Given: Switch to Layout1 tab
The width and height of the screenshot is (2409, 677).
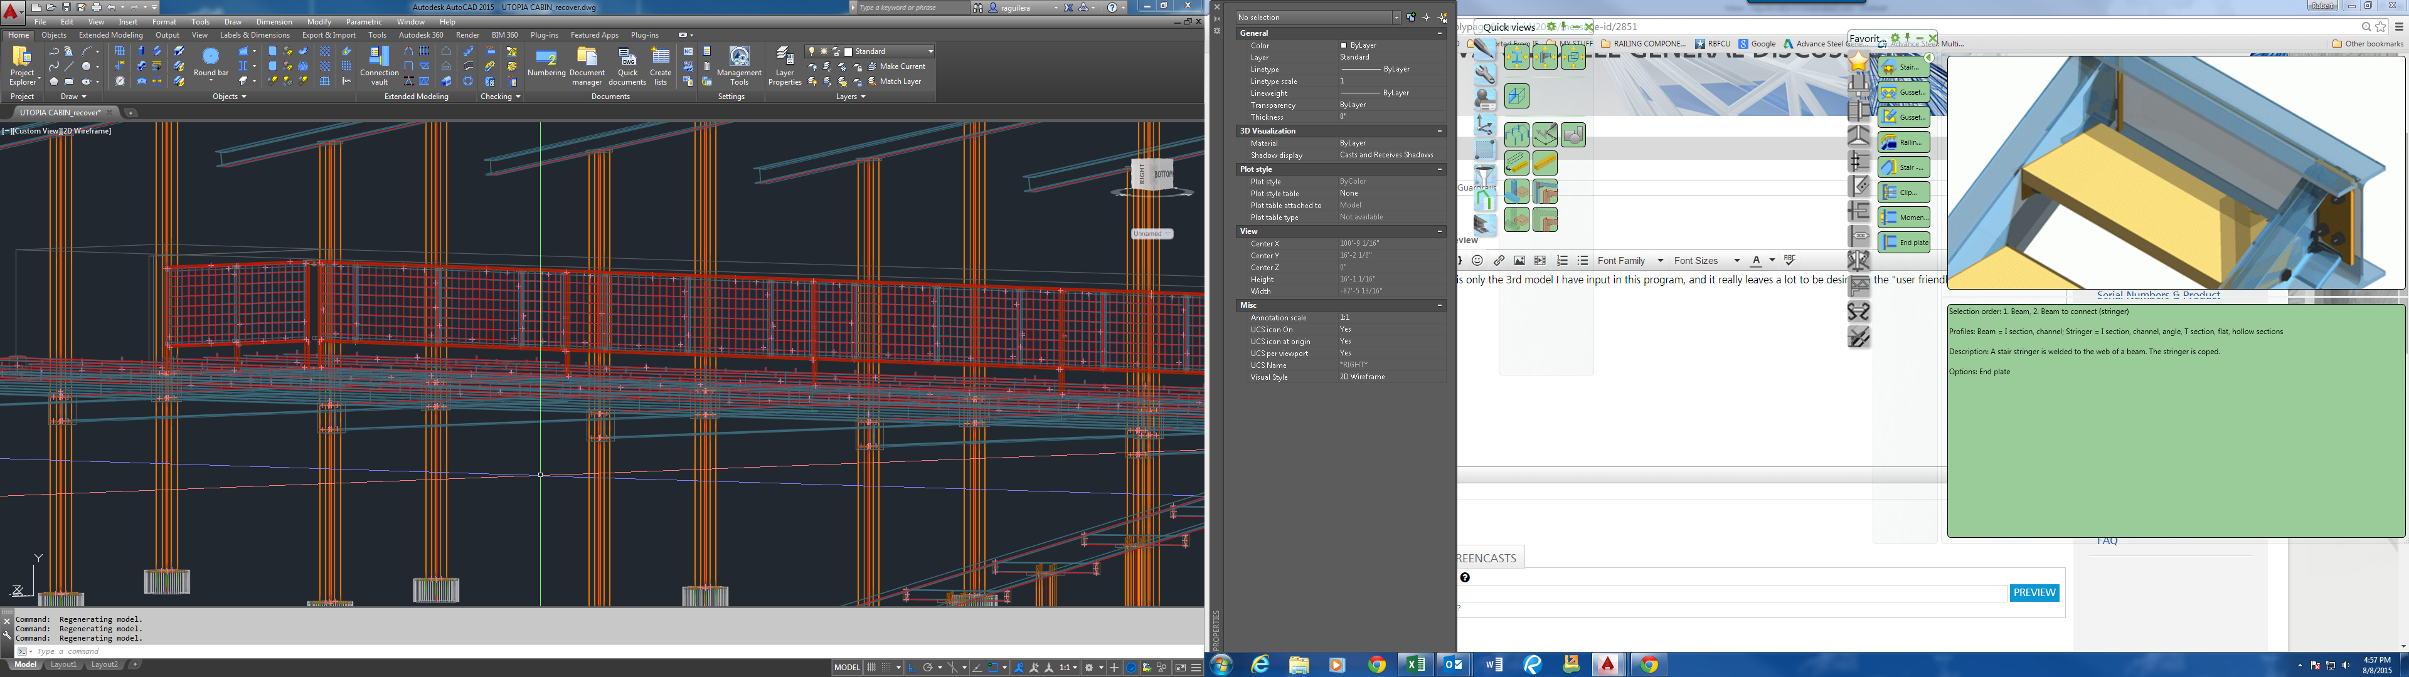Looking at the screenshot, I should 63,665.
